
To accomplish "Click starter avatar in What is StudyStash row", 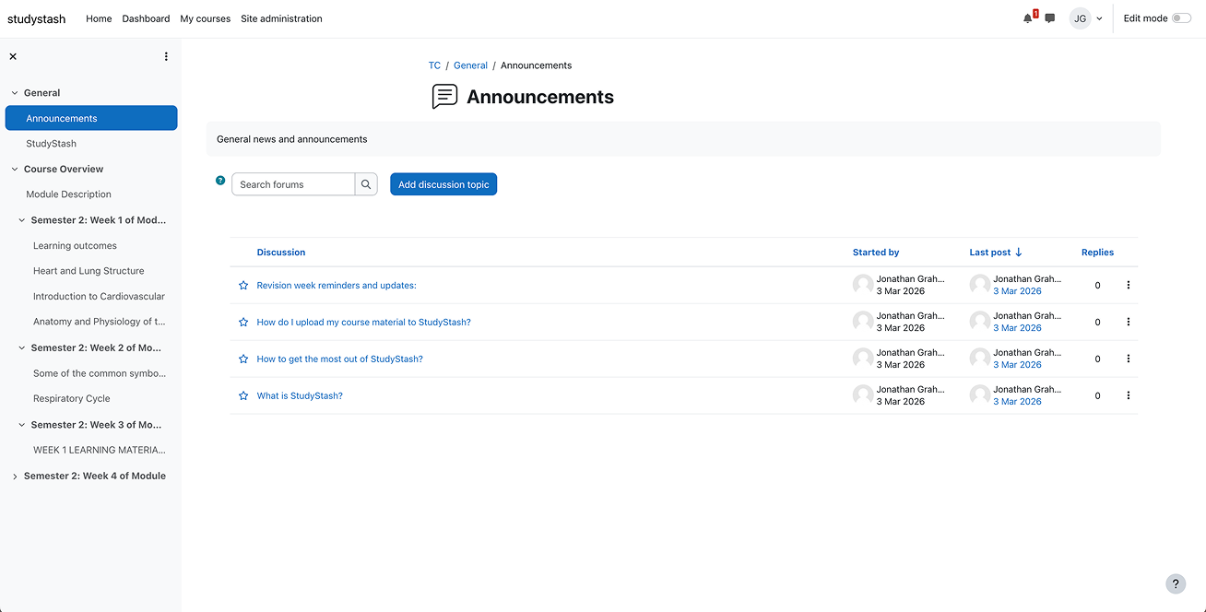I will click(863, 395).
